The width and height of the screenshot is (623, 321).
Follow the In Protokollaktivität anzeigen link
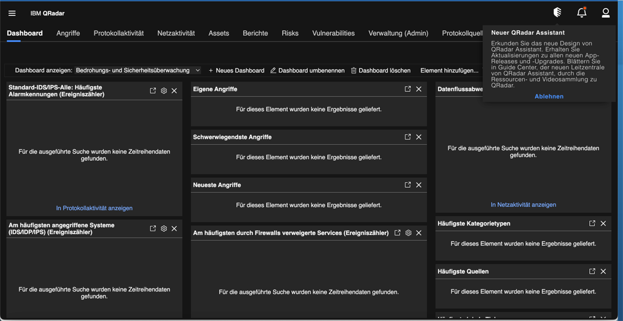tap(94, 208)
